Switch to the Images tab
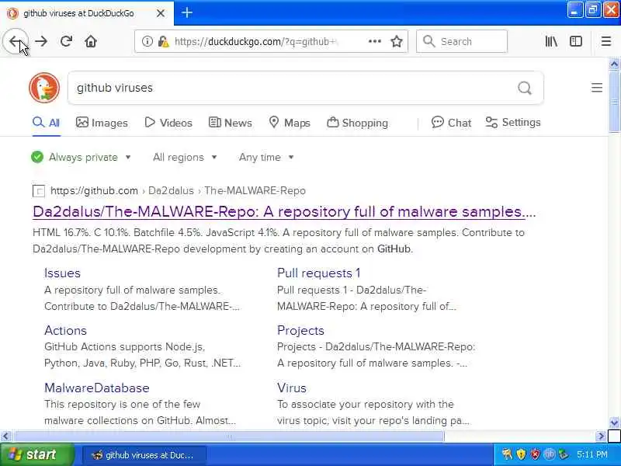Image resolution: width=621 pixels, height=466 pixels. click(x=102, y=123)
